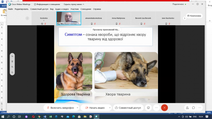Select the alexandrabormotova participant tile
The width and height of the screenshot is (212, 119).
coord(93,18)
